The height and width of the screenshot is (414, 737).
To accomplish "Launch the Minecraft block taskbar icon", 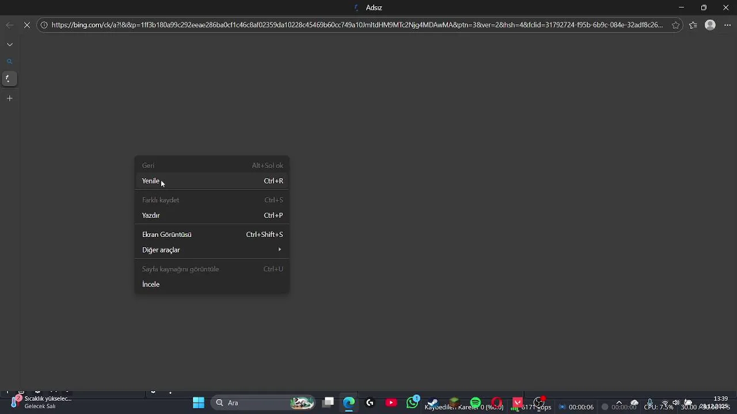I will [x=454, y=402].
